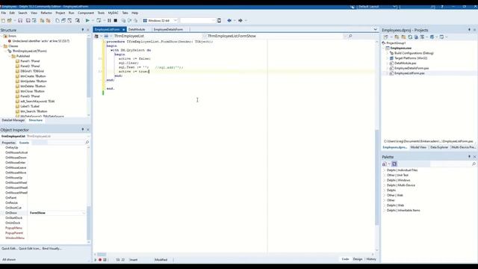The width and height of the screenshot is (478, 269).
Task: Click the Stop program square icon
Action: pos(116,20)
